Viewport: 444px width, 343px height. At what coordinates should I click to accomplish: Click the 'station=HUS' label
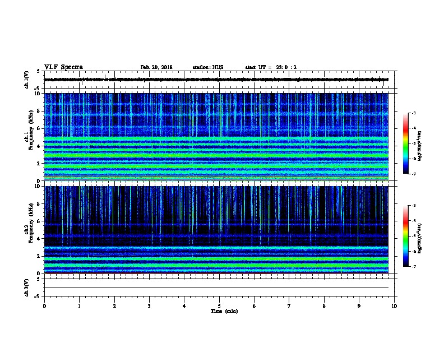[x=208, y=67]
